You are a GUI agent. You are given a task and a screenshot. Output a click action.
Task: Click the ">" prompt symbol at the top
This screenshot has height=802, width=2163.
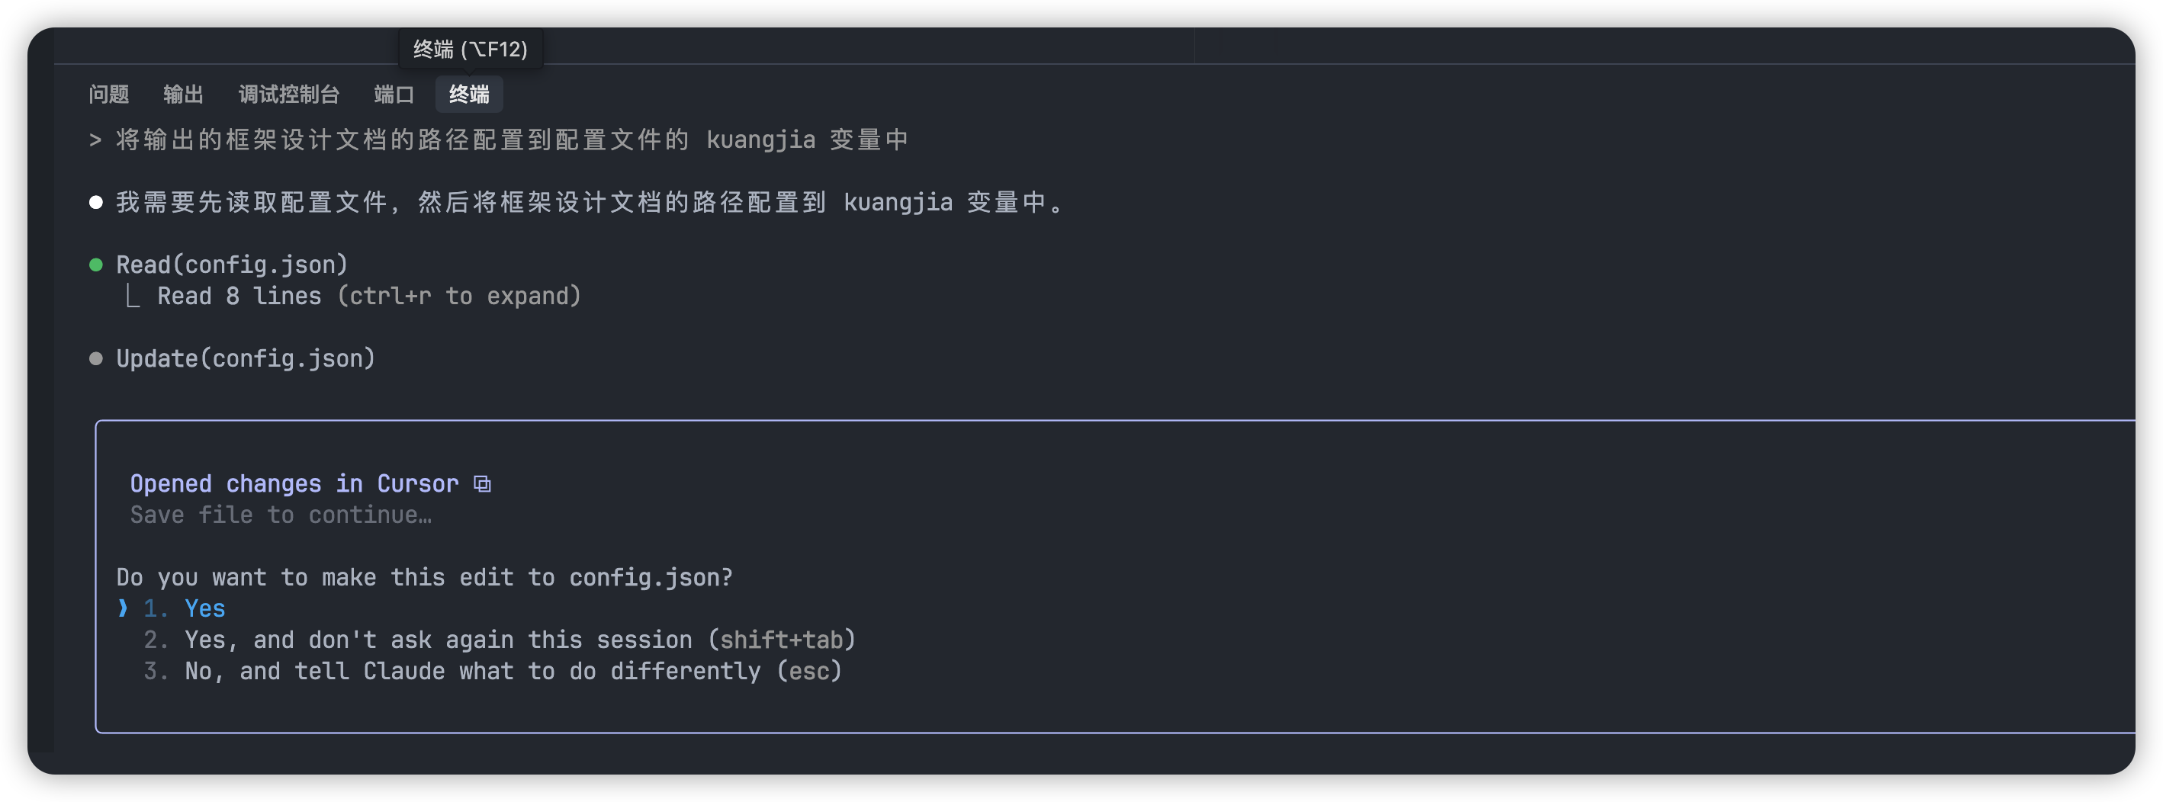[95, 140]
